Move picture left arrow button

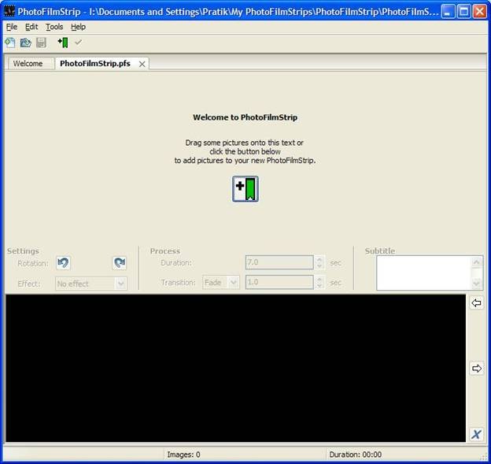[x=477, y=303]
